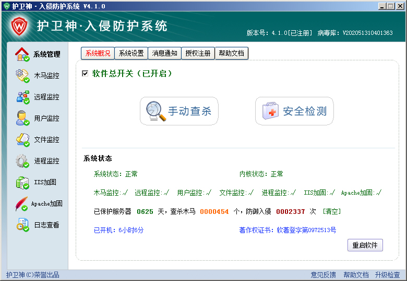
Task: Start 手动查杀 manual scan
Action: point(179,111)
